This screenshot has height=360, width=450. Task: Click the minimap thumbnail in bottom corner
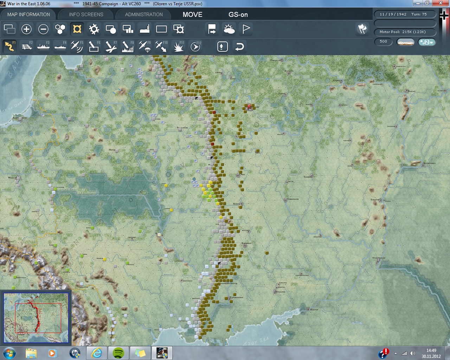pyautogui.click(x=36, y=318)
